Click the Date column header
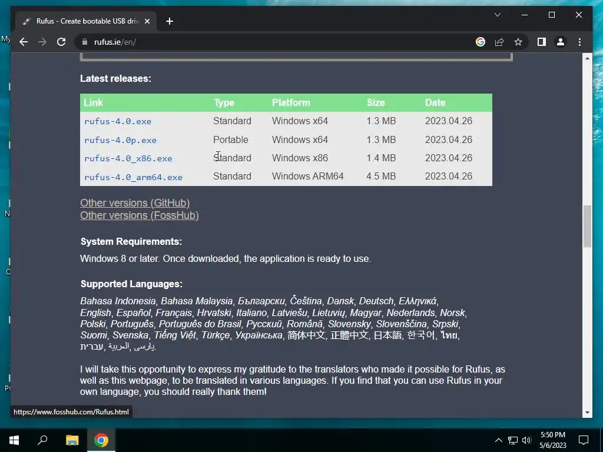The height and width of the screenshot is (452, 603). click(435, 102)
